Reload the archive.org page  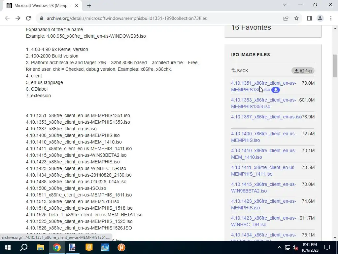tap(28, 19)
